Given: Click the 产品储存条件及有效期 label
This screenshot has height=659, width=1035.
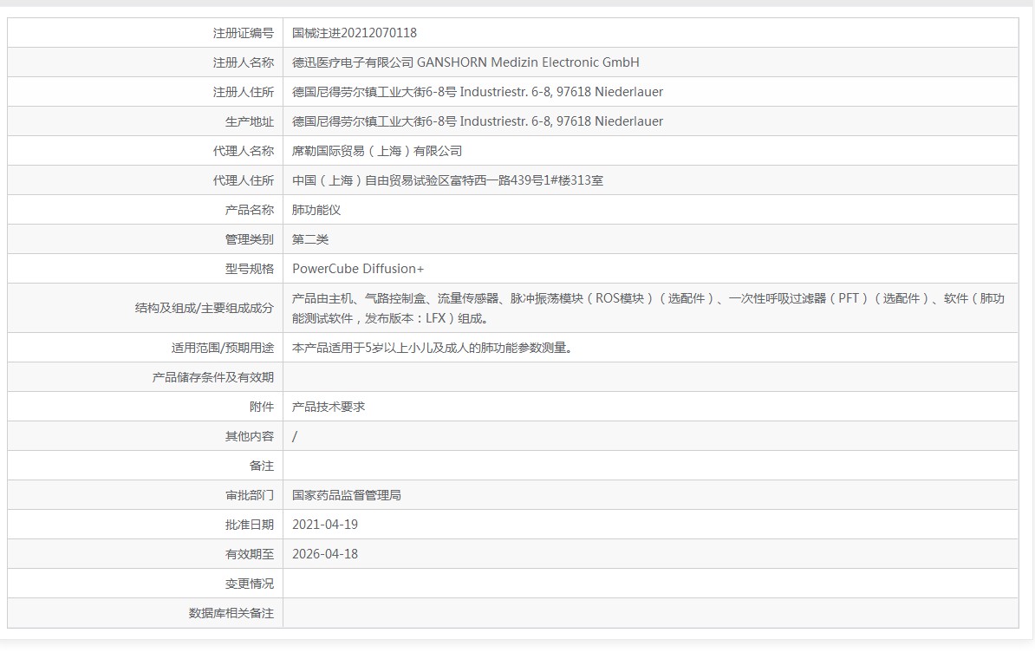Looking at the screenshot, I should pyautogui.click(x=212, y=378).
